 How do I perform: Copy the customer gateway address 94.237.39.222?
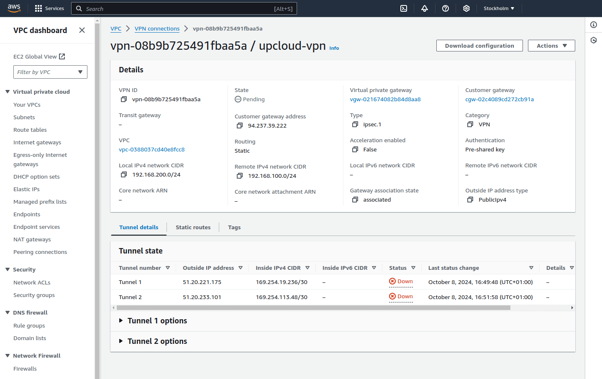click(240, 125)
